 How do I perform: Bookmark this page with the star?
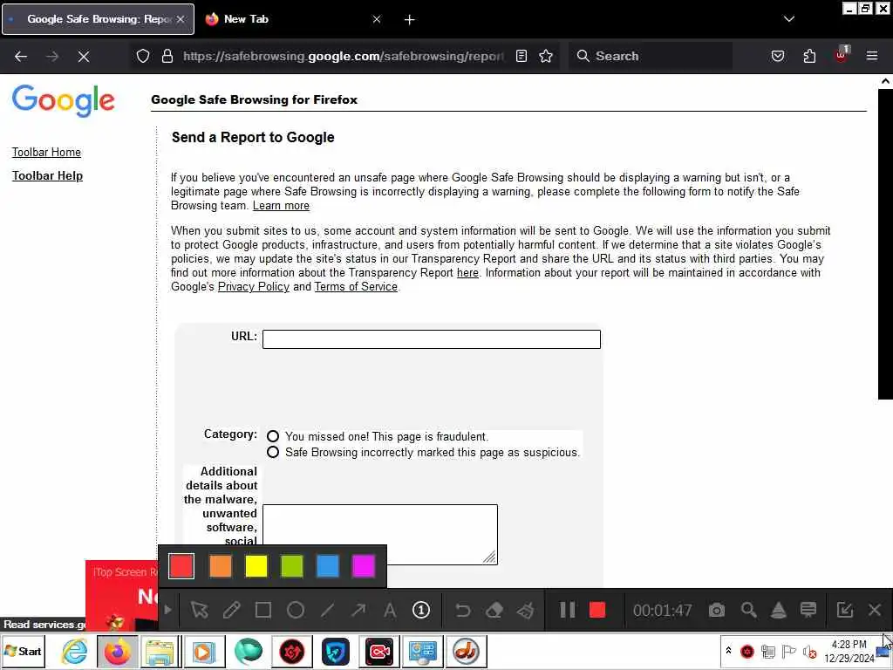(x=546, y=56)
